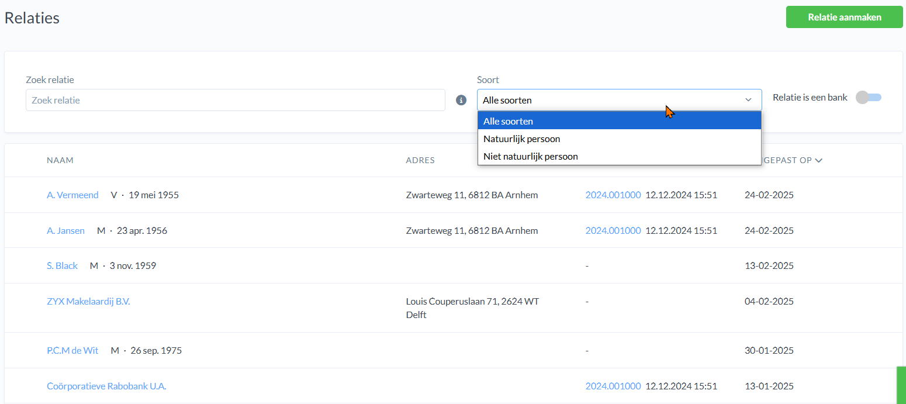This screenshot has width=906, height=404.
Task: Toggle the 'Relatie is een bank' switch
Action: 869,98
